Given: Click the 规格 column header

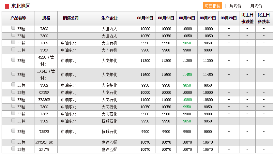Looking at the screenshot, I should click(x=46, y=18).
